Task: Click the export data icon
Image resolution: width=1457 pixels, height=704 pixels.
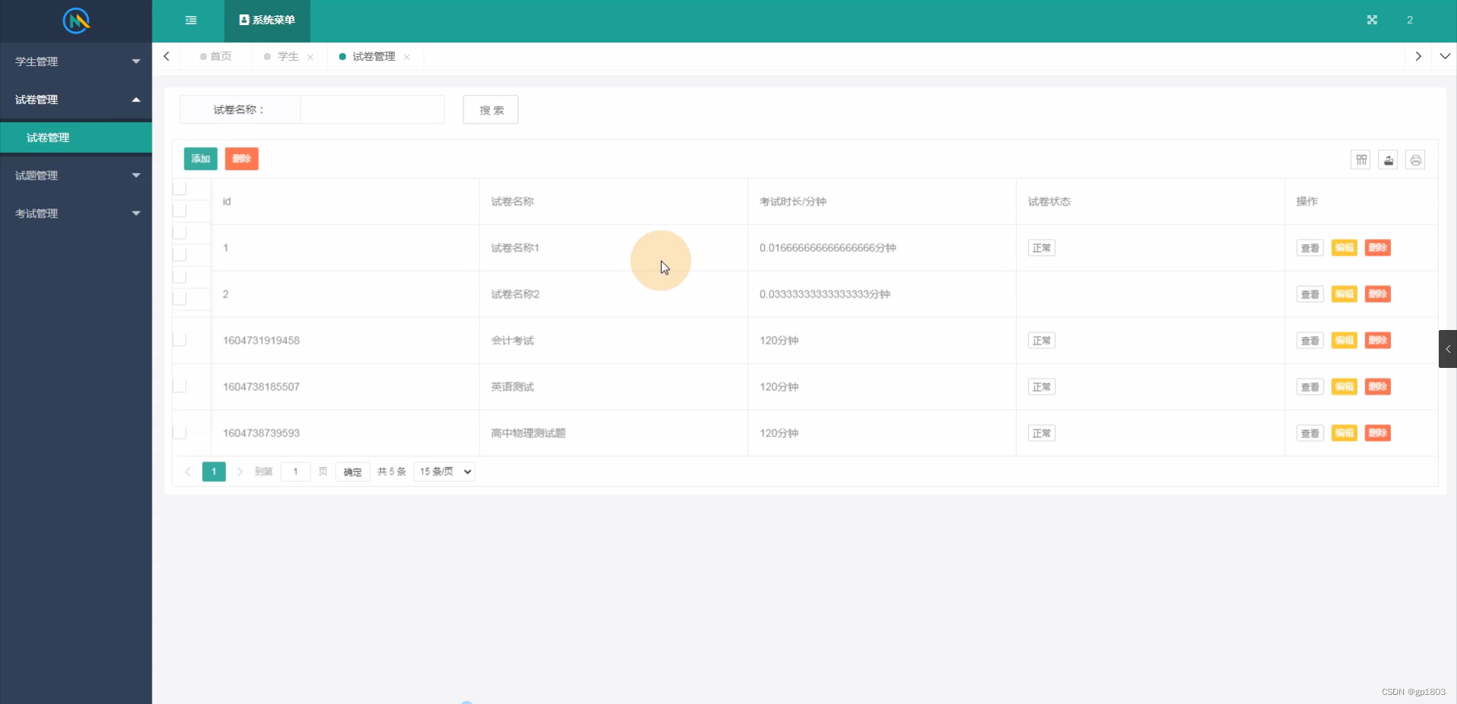Action: 1388,159
